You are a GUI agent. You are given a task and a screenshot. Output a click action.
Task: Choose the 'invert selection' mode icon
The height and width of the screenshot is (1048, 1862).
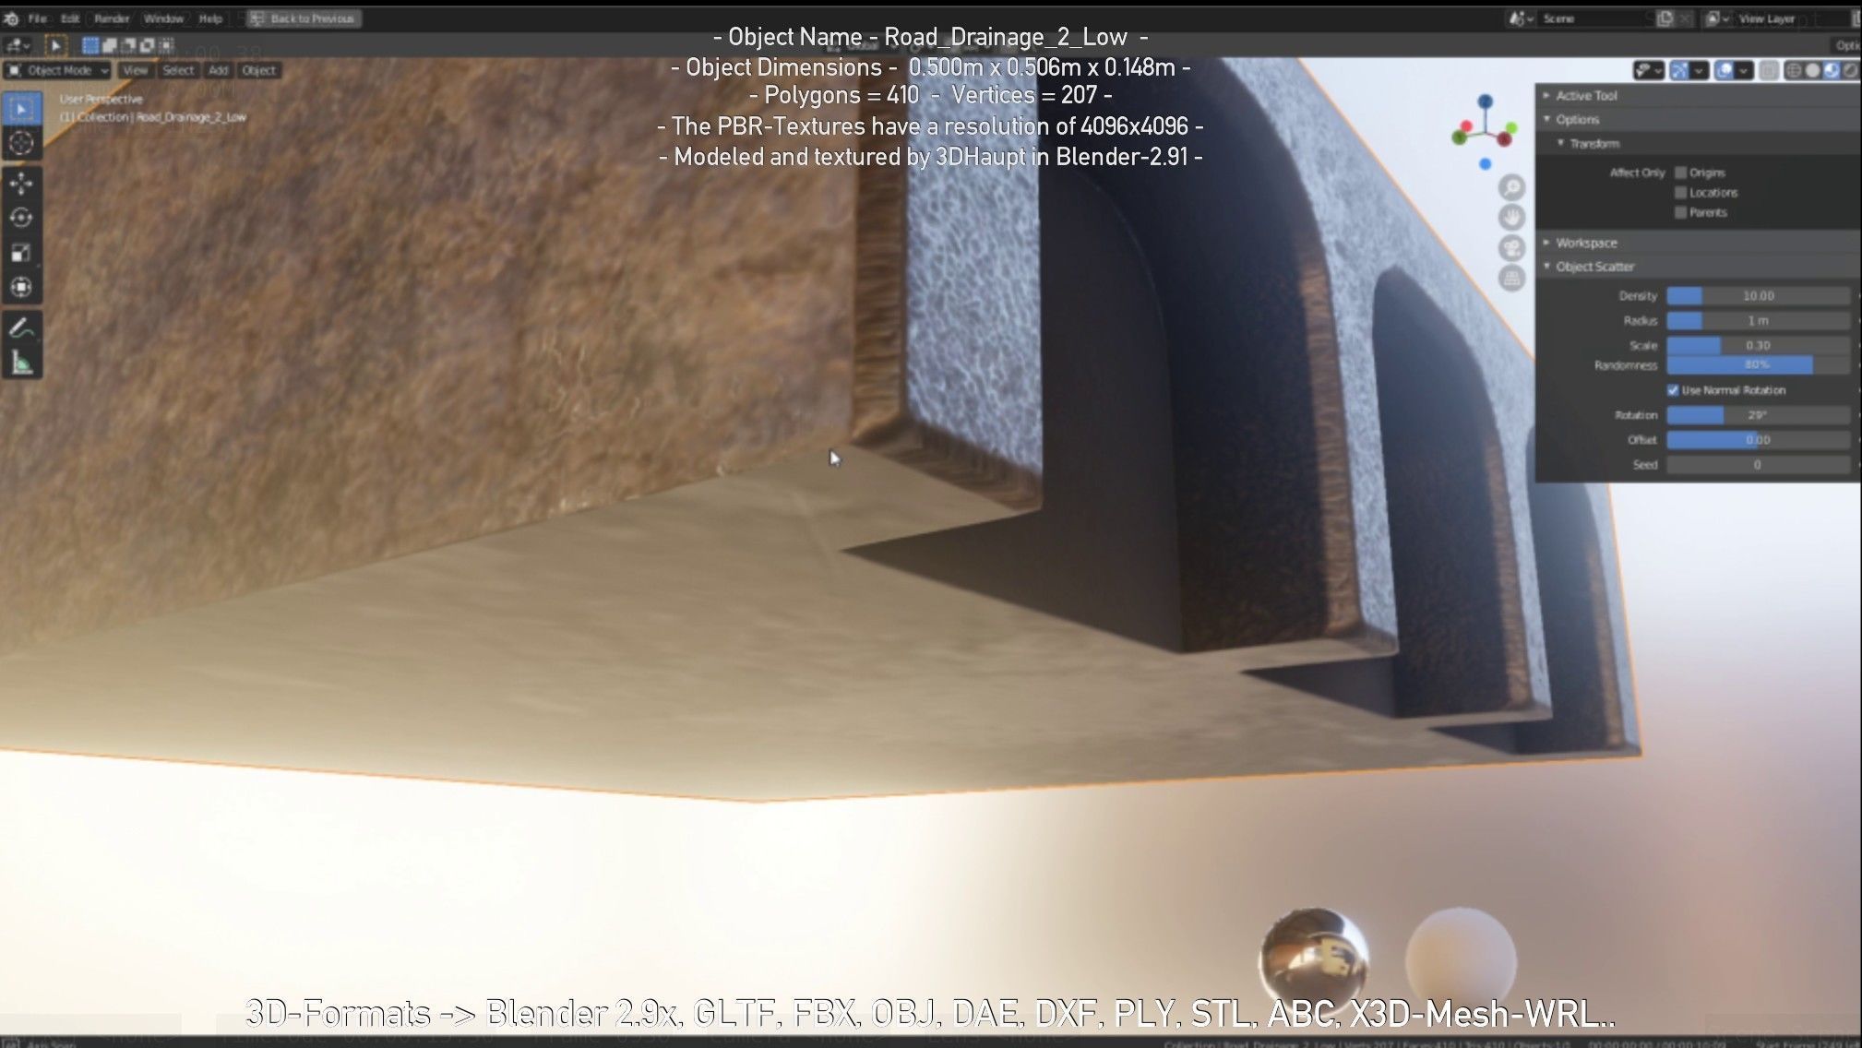coord(146,45)
